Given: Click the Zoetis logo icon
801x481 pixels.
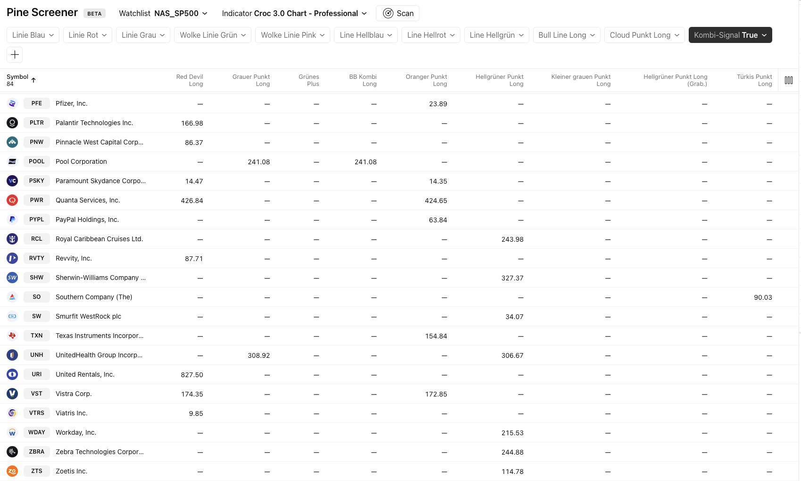Looking at the screenshot, I should [12, 471].
